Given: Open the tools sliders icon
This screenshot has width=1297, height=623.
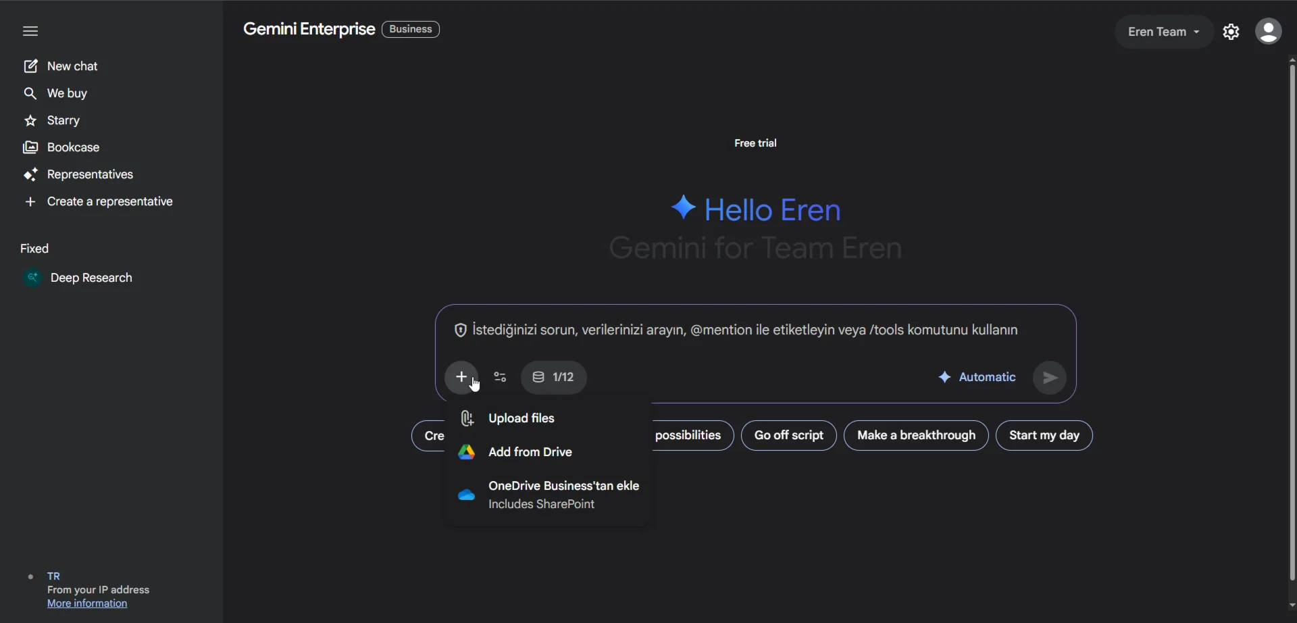Looking at the screenshot, I should 500,377.
